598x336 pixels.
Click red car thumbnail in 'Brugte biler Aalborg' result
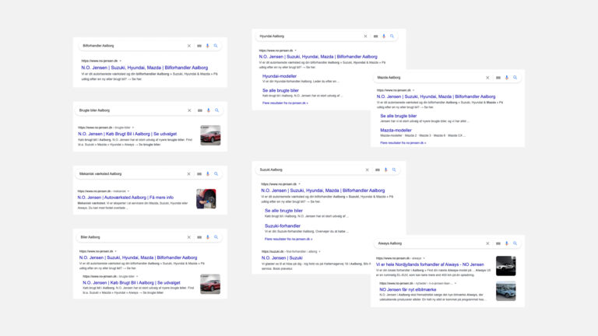tap(210, 135)
